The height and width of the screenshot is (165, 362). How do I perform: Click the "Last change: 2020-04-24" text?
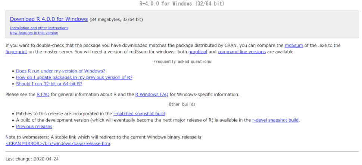(x=32, y=159)
